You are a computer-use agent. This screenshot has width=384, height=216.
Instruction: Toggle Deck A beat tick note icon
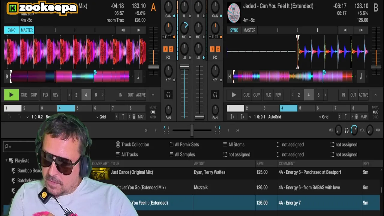coord(138,76)
